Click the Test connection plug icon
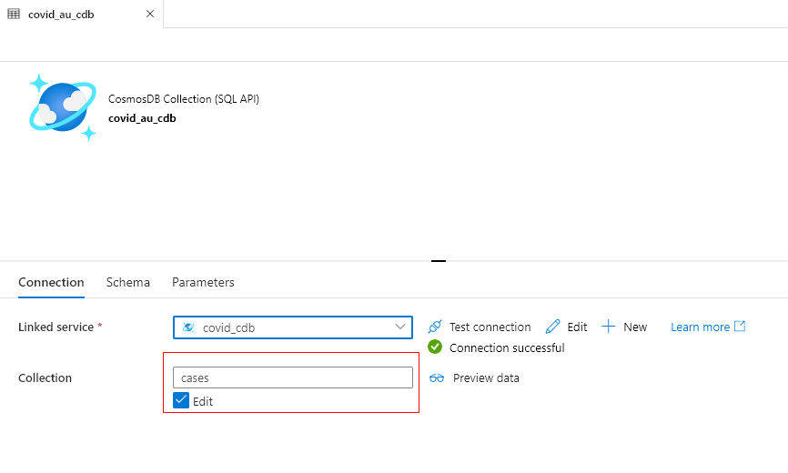788x473 pixels. [435, 327]
